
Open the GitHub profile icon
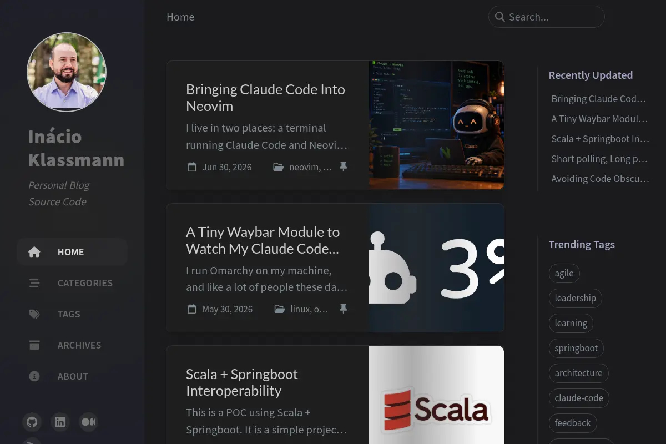(32, 422)
